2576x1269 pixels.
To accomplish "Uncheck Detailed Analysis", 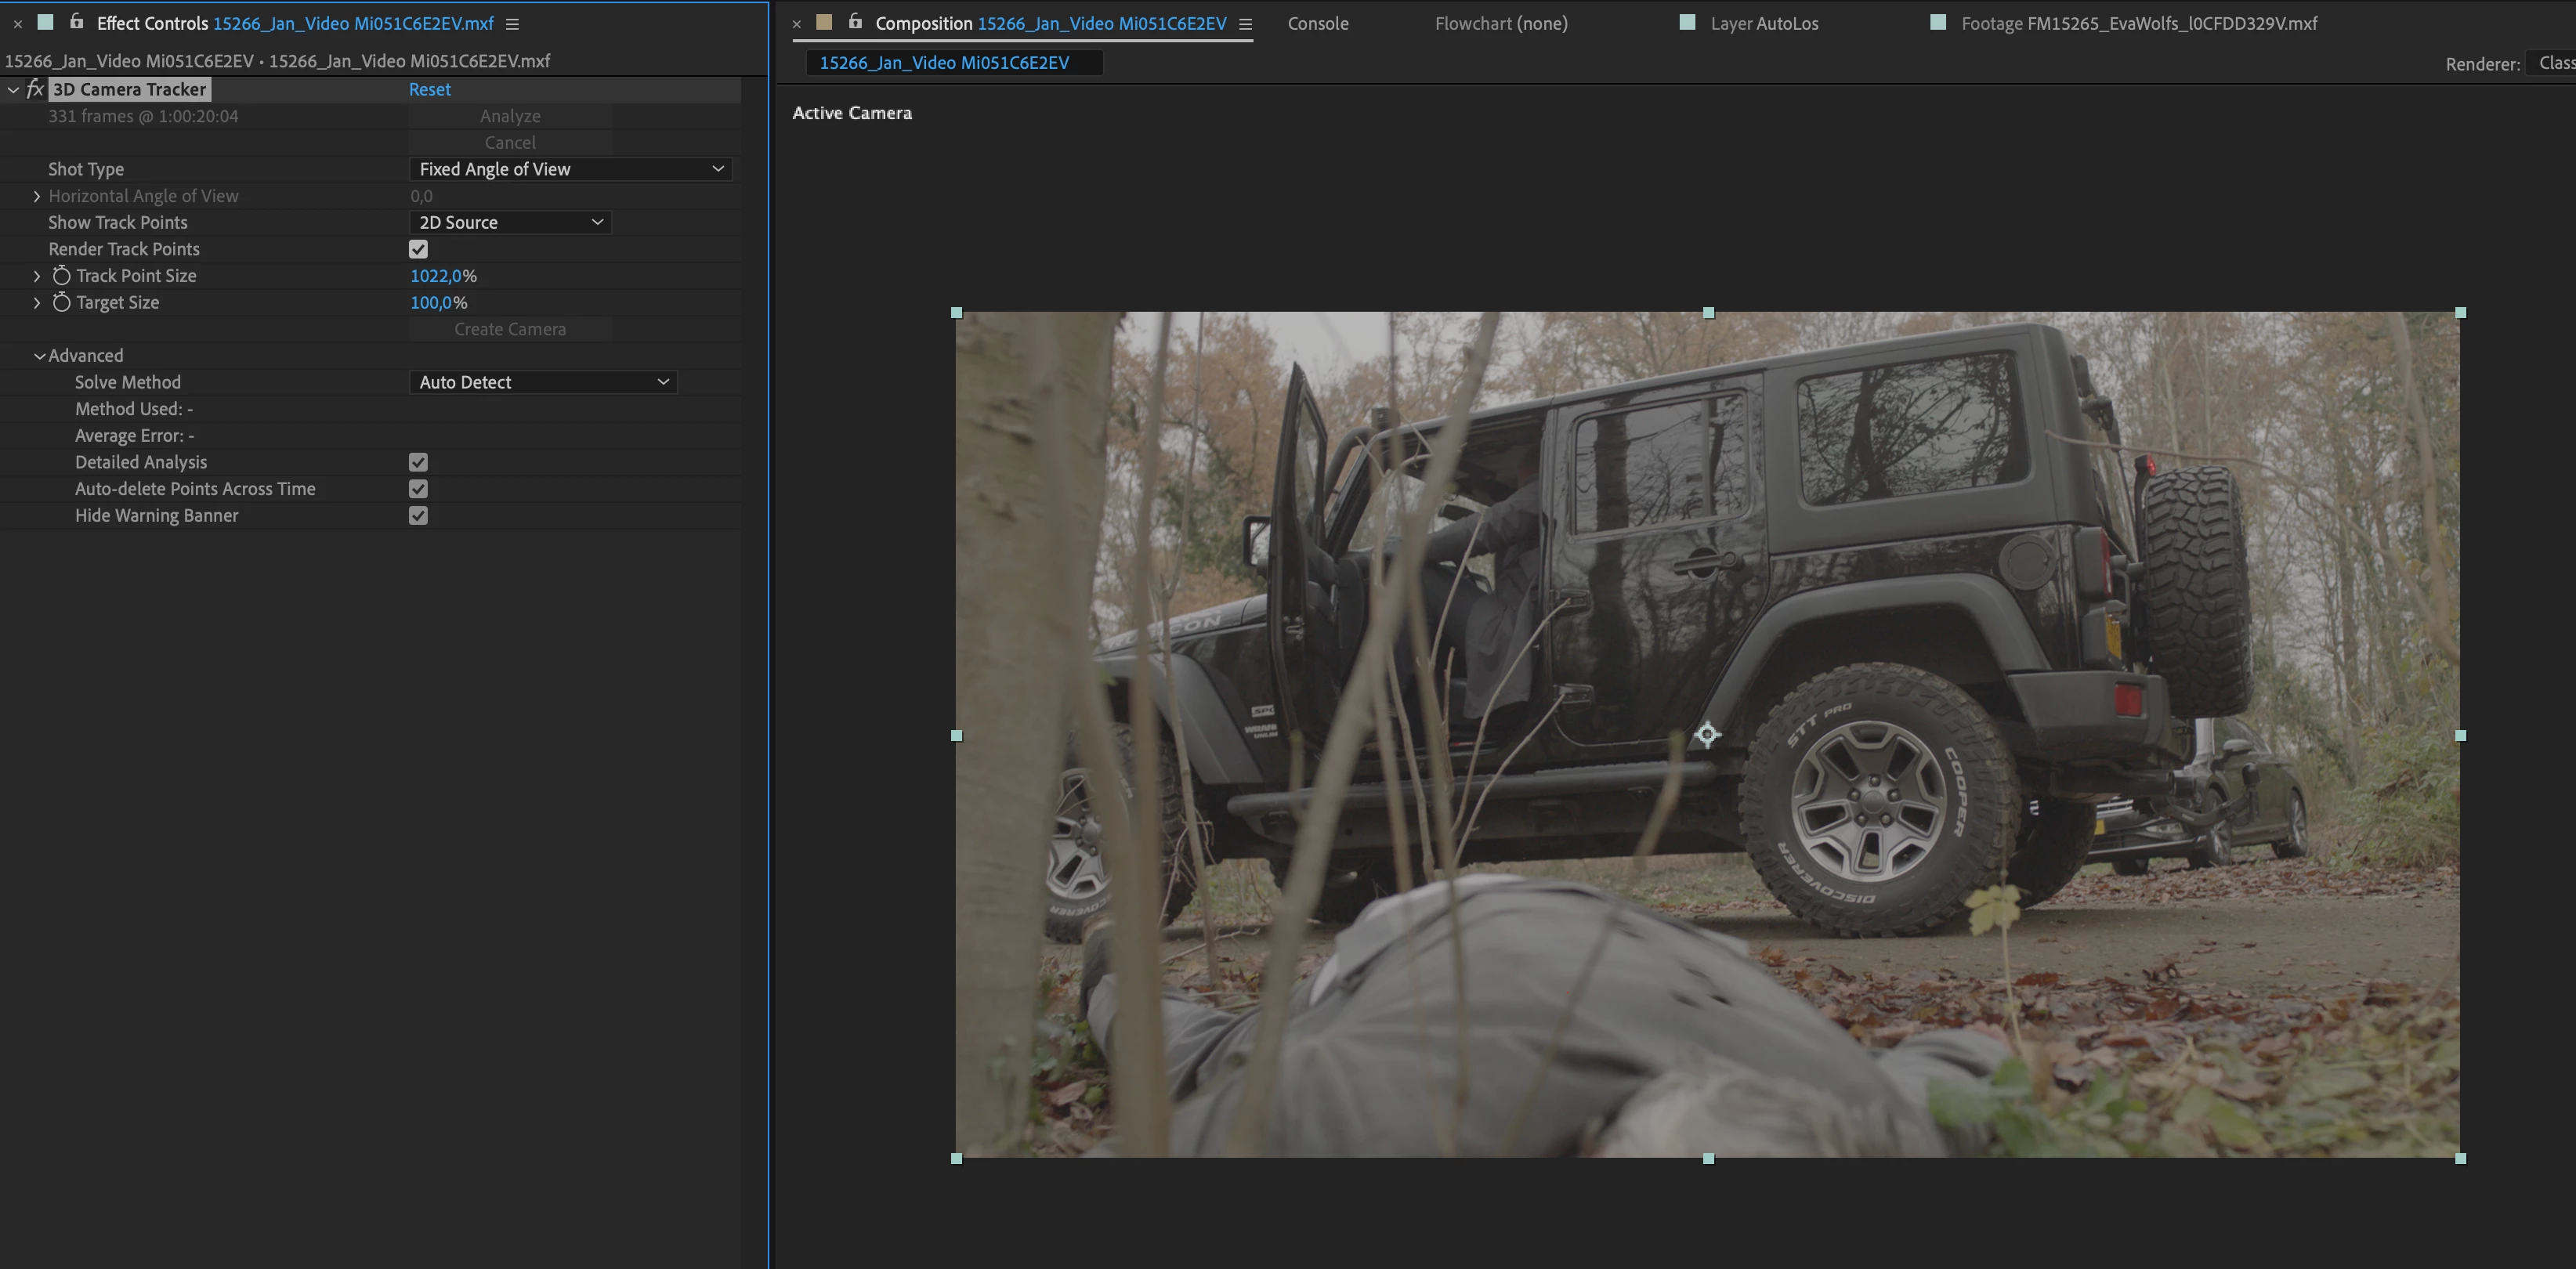I will pyautogui.click(x=418, y=462).
